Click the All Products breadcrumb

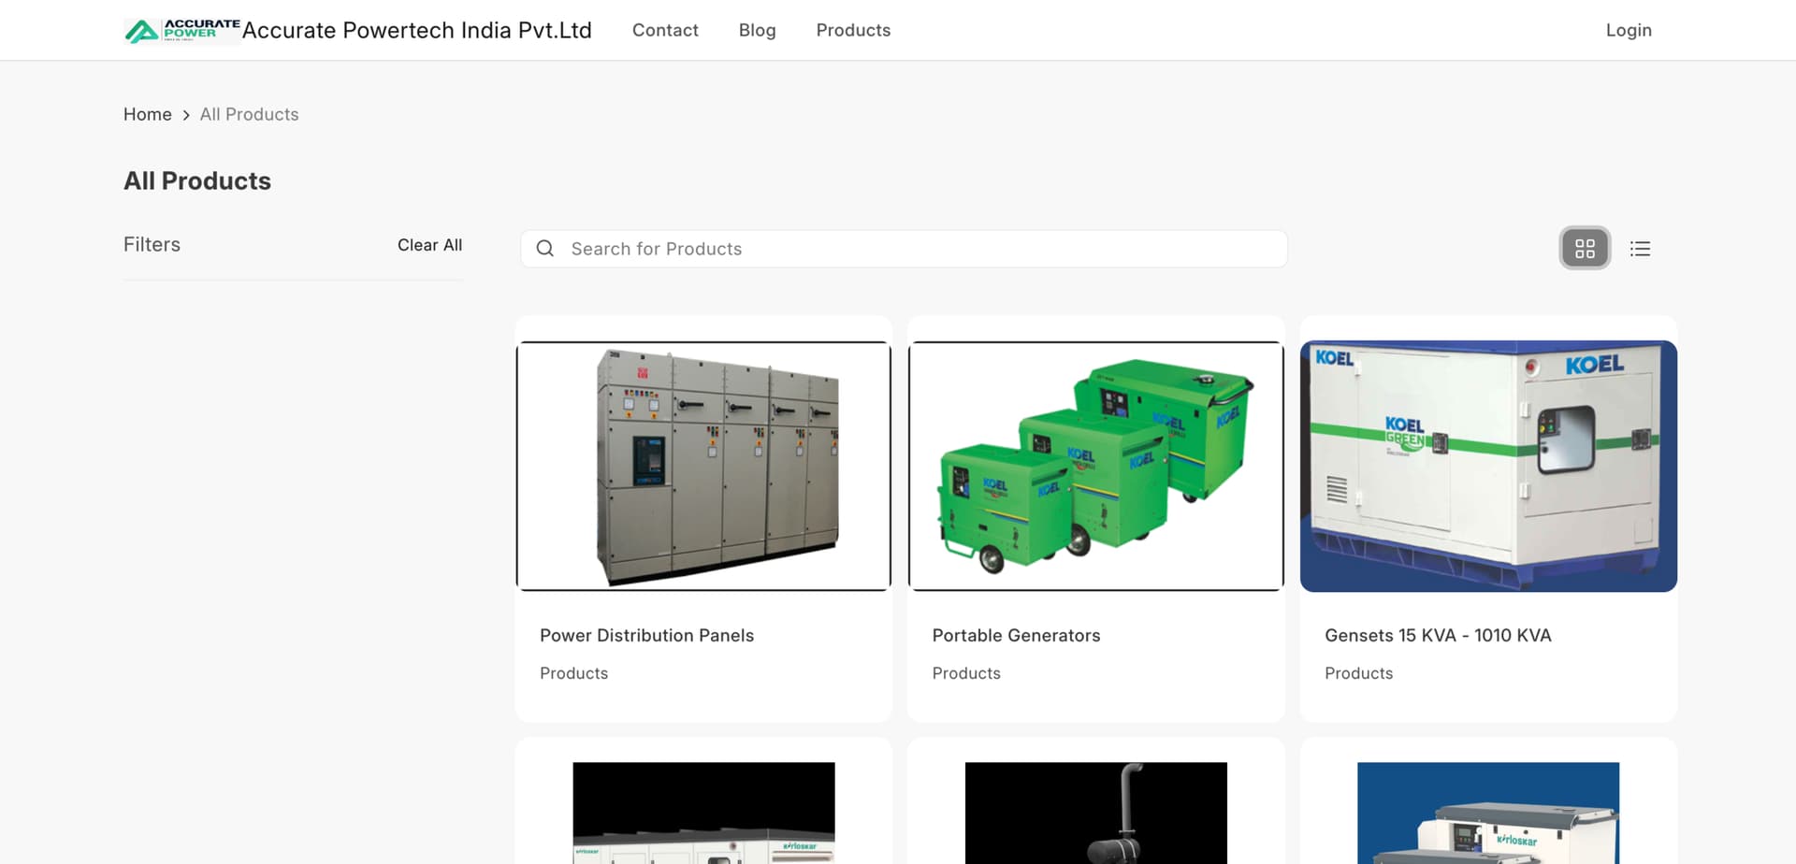pyautogui.click(x=249, y=114)
